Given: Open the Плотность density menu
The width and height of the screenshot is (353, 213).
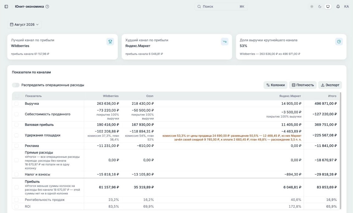Looking at the screenshot, I should pyautogui.click(x=303, y=85).
